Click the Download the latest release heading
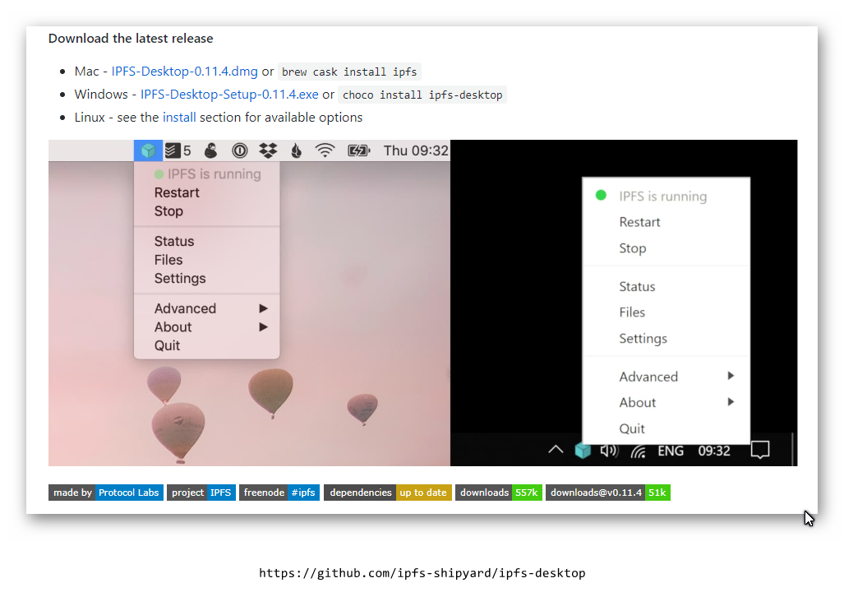 [x=131, y=39]
